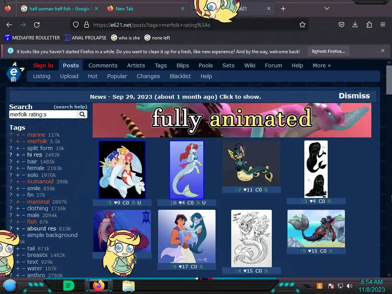This screenshot has height=294, width=392.
Task: Open the Forum menu item
Action: tap(273, 65)
